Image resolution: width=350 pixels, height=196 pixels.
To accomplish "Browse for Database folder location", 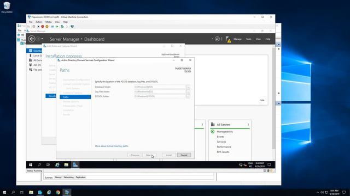I will 188,87.
